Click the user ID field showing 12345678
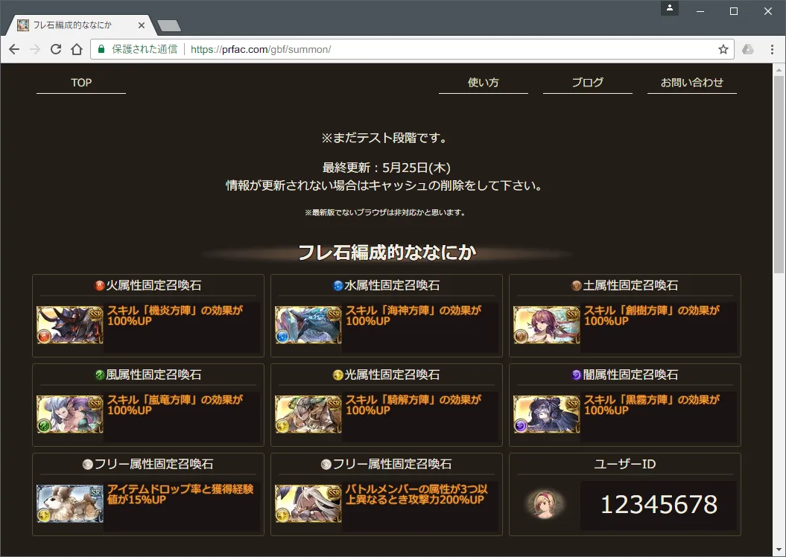The width and height of the screenshot is (786, 557). coord(659,505)
